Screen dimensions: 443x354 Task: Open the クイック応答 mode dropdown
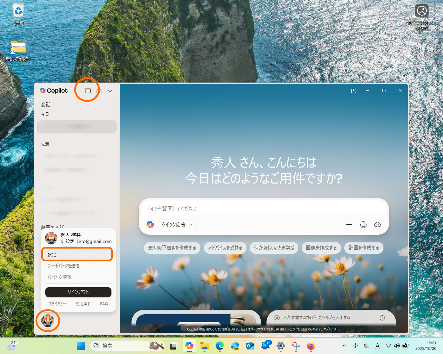pos(177,224)
